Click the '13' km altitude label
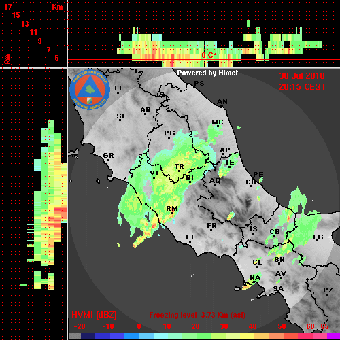 pyautogui.click(x=25, y=24)
